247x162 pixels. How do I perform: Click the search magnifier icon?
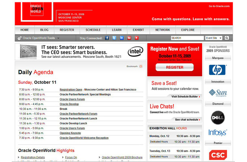[227, 38]
